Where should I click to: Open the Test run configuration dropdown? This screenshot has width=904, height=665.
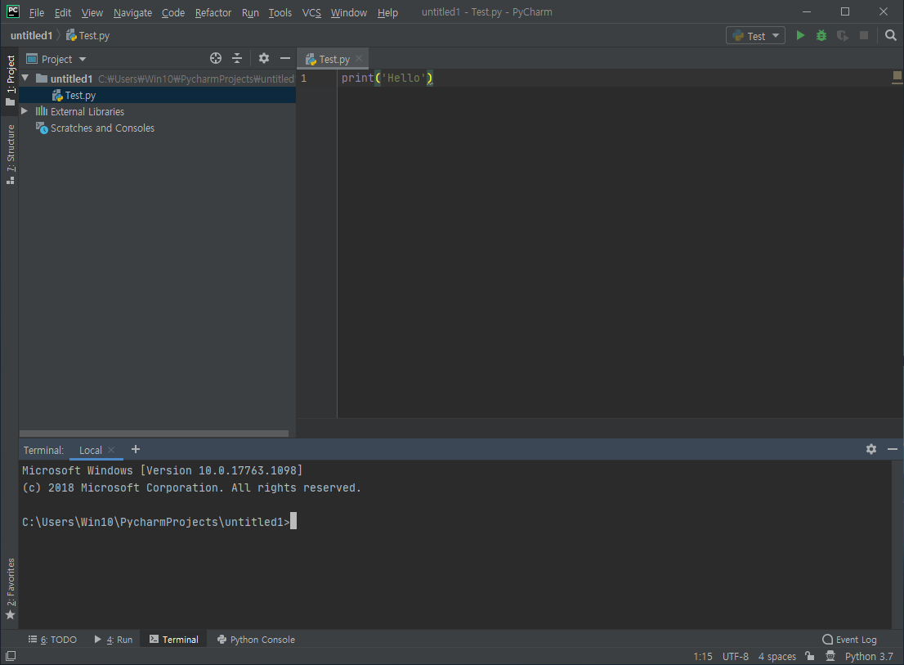tap(755, 36)
